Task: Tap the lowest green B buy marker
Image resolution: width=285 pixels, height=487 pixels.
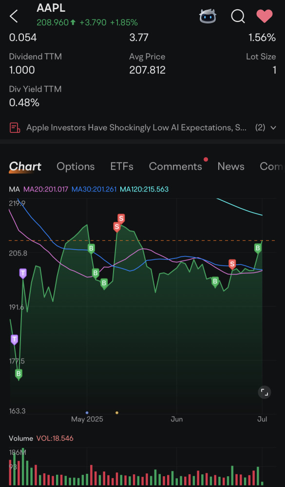Action: 19,374
